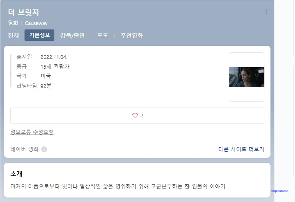Open the three-dot more options menu
Image resolution: width=295 pixels, height=202 pixels.
click(x=266, y=12)
